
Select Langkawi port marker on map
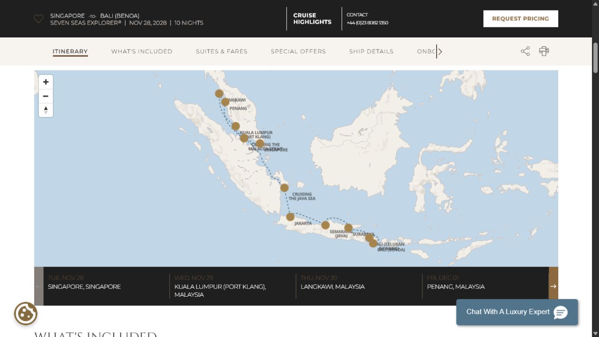click(219, 93)
